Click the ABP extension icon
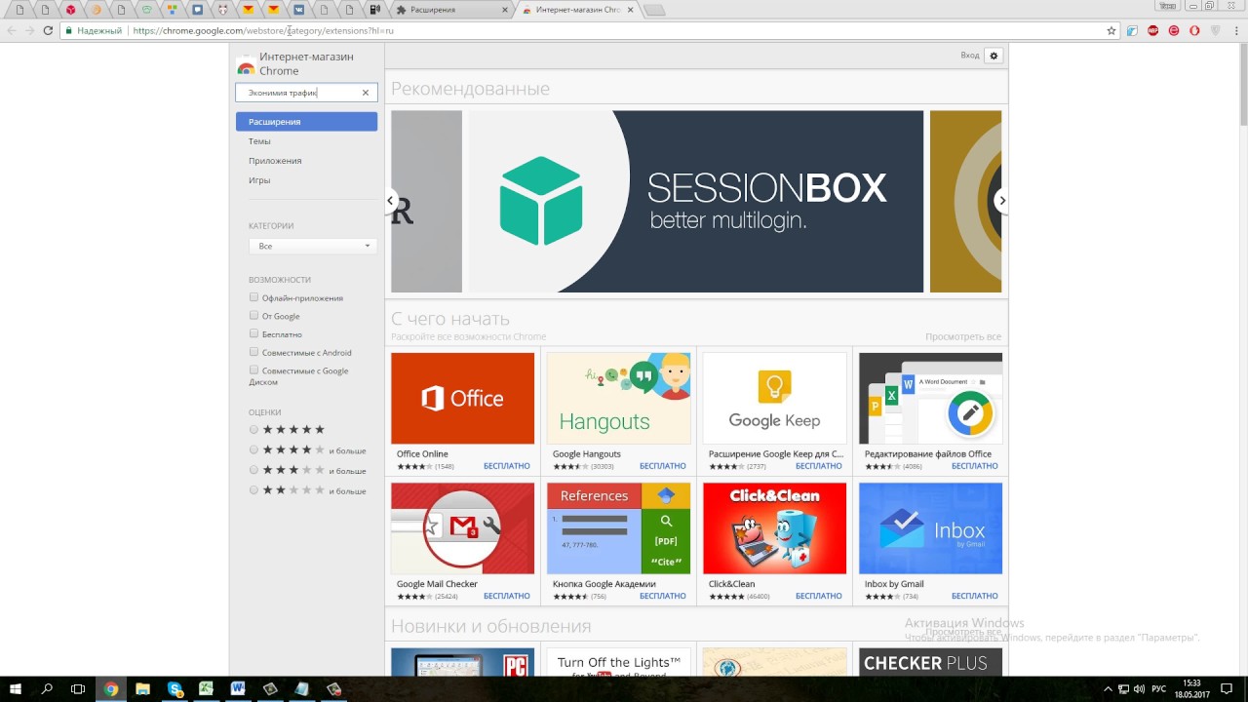Viewport: 1248px width, 702px height. click(1152, 30)
